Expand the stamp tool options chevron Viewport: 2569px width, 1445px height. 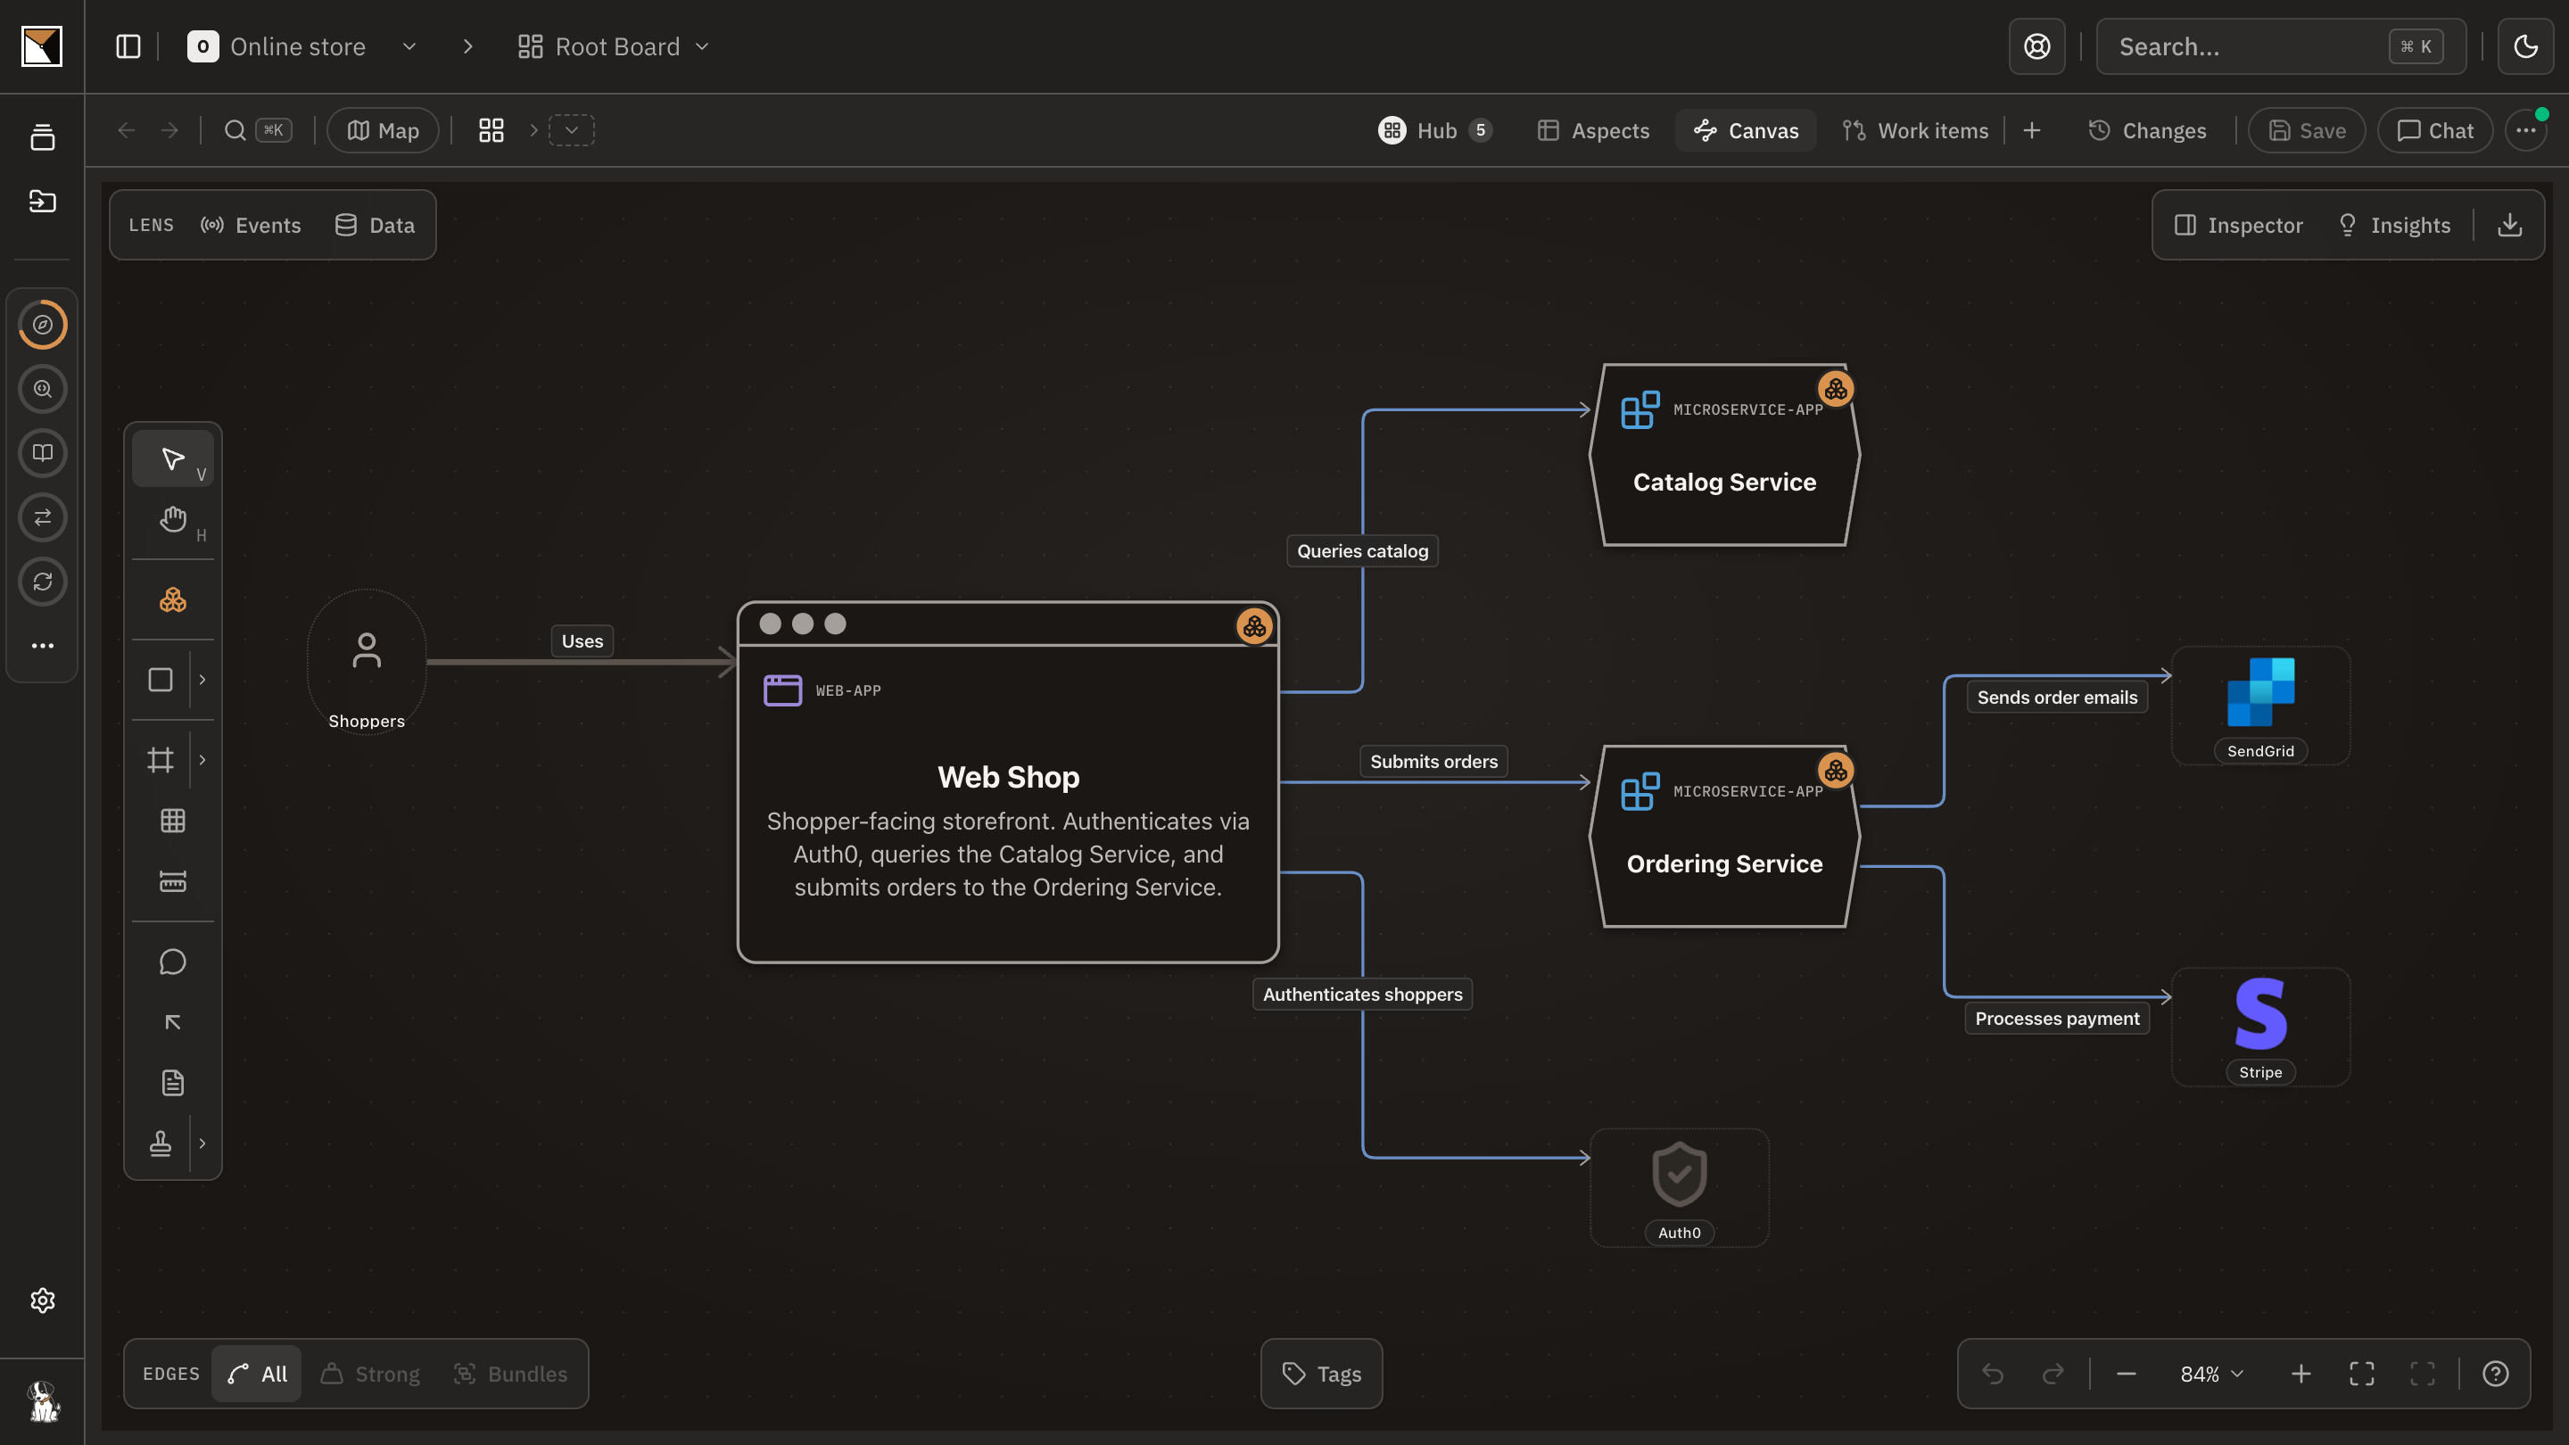pos(202,1143)
